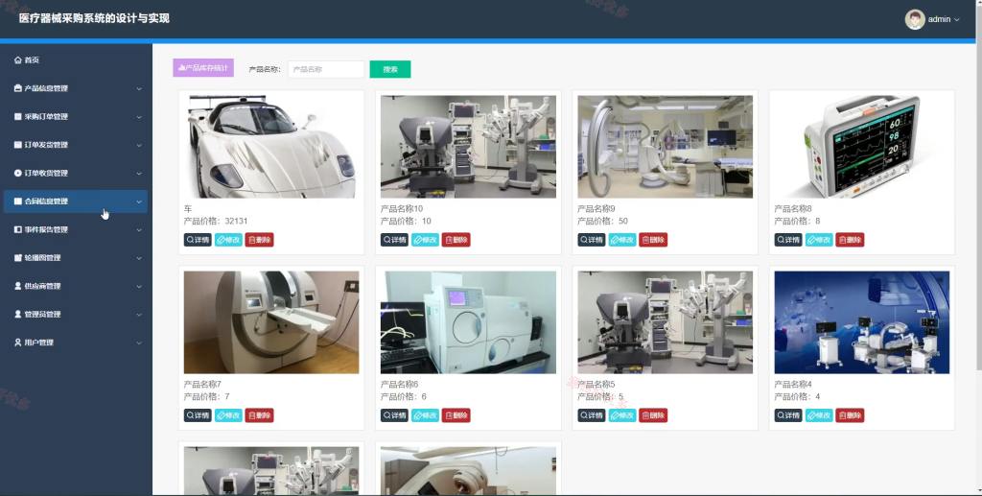Click 删除 for 产品名称9
The width and height of the screenshot is (982, 496).
(653, 240)
